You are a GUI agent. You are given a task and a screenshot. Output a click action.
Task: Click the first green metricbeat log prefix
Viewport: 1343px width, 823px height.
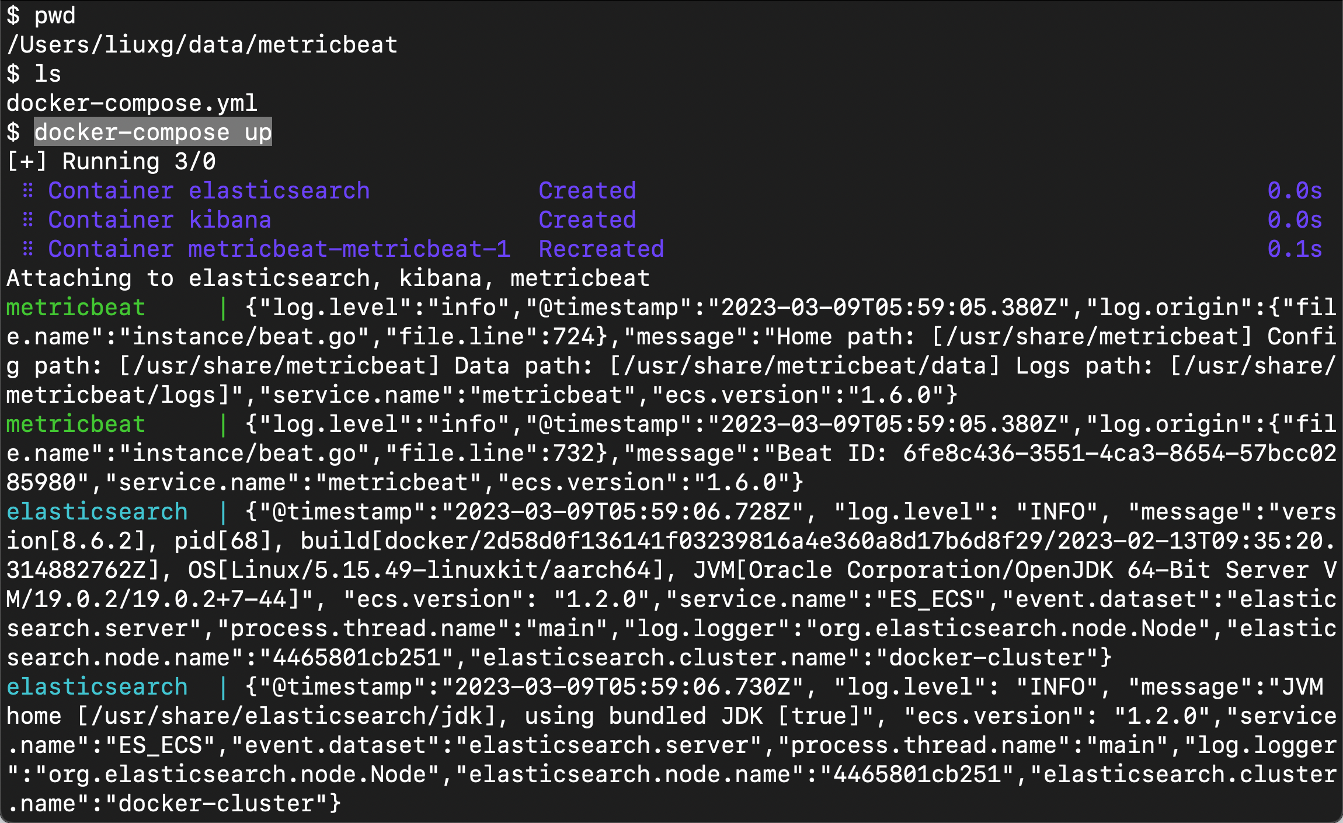click(76, 308)
